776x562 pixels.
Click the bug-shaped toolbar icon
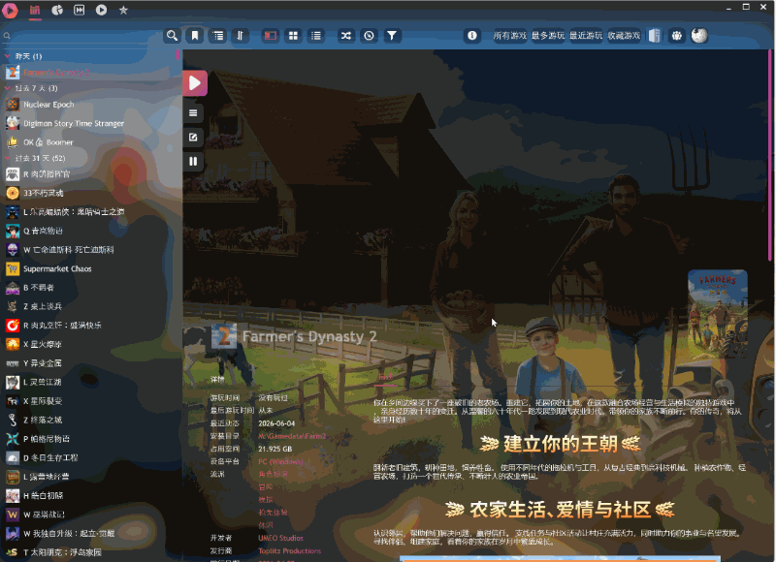676,36
